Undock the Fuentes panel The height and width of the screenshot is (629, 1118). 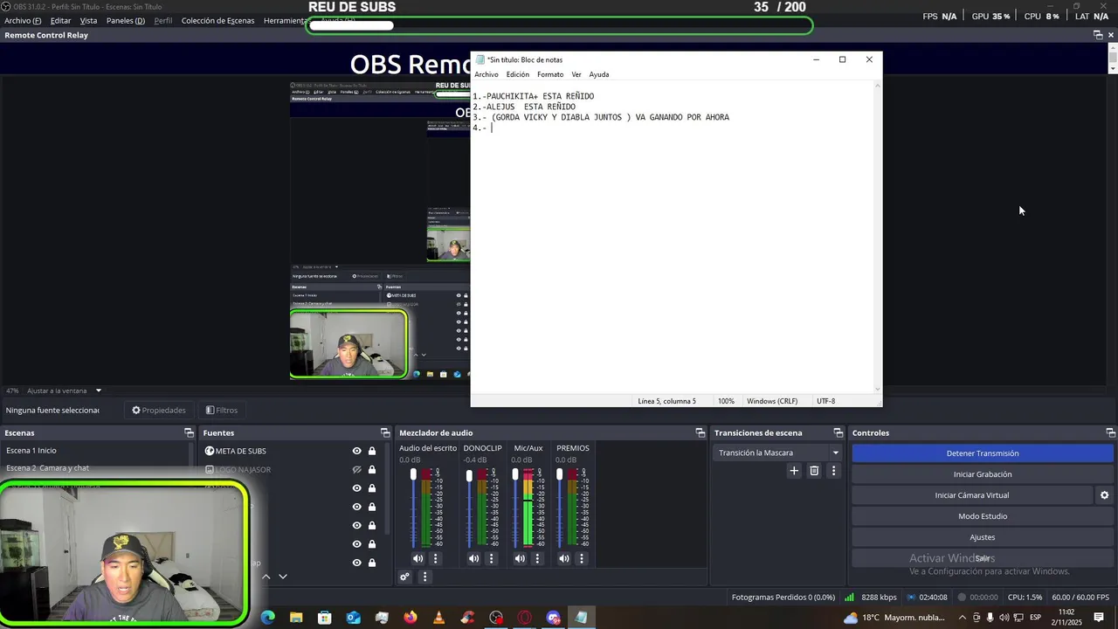coord(385,432)
